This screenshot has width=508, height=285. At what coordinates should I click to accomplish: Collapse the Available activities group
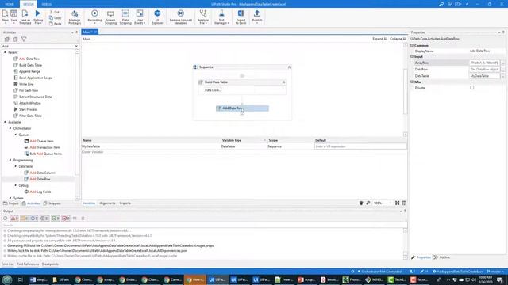(5, 122)
